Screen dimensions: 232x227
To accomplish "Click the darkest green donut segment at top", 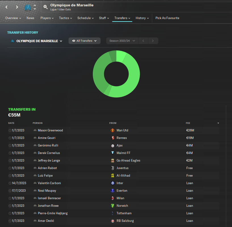I will pos(114,56).
